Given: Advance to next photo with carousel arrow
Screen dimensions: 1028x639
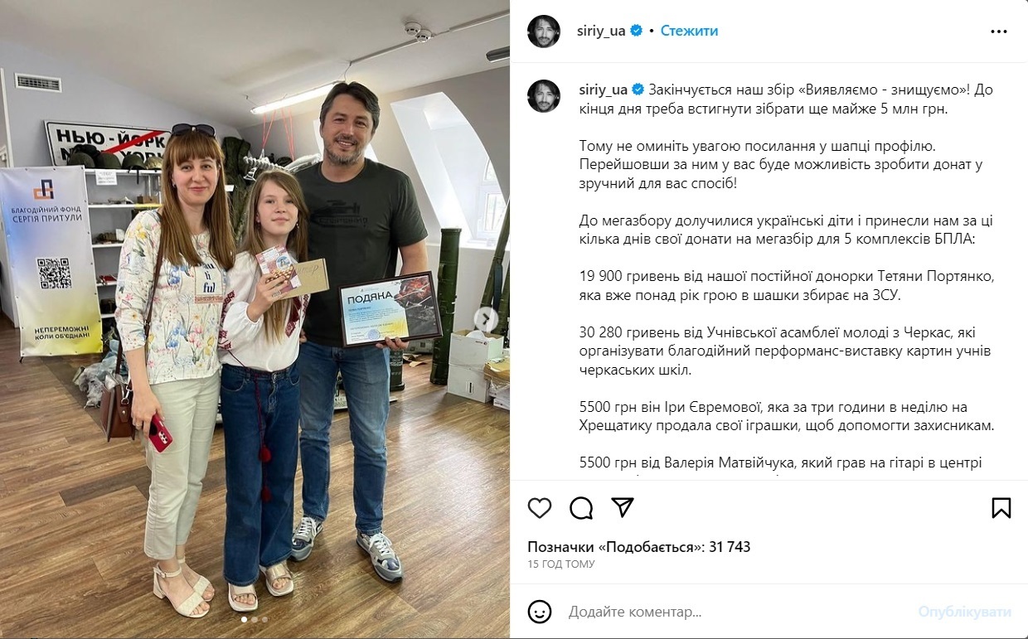Looking at the screenshot, I should [487, 319].
